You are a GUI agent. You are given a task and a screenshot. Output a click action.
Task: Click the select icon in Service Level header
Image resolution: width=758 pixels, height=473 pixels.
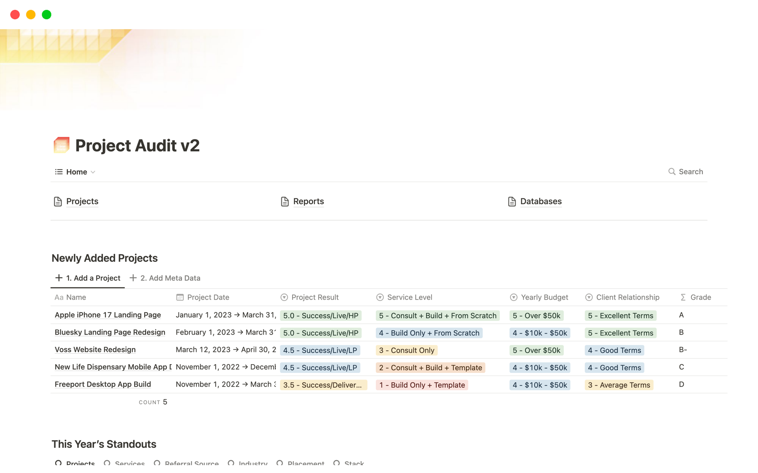click(380, 297)
